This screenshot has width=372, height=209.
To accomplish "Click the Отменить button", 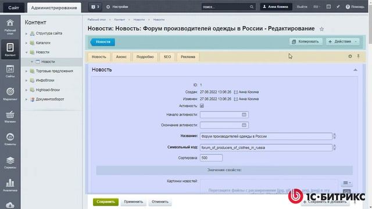I will 160,202.
